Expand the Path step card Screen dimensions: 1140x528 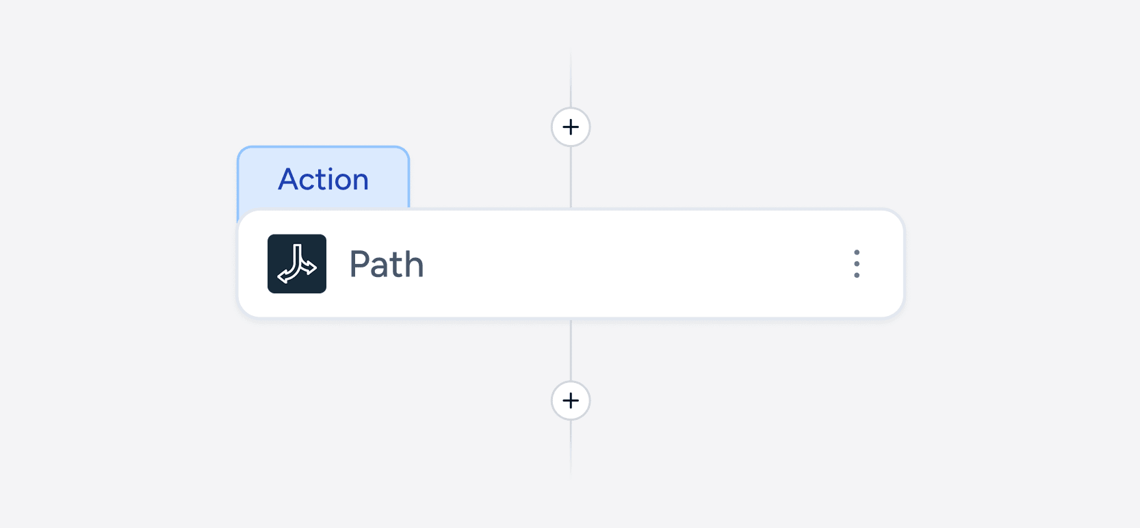(616, 264)
